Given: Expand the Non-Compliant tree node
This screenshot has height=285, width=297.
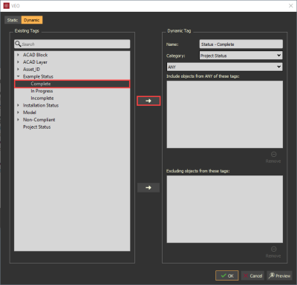Looking at the screenshot, I should coord(18,119).
